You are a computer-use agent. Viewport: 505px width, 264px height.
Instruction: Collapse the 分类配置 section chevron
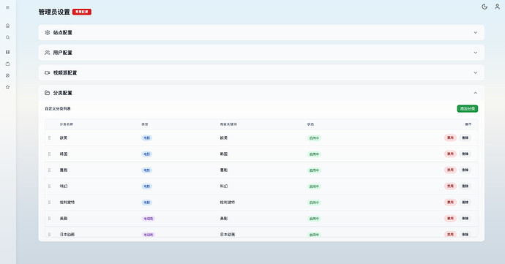point(476,93)
